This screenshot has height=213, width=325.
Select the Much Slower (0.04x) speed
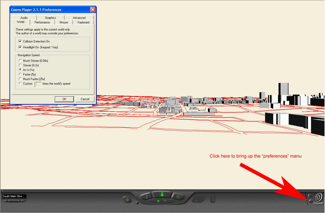[20, 61]
